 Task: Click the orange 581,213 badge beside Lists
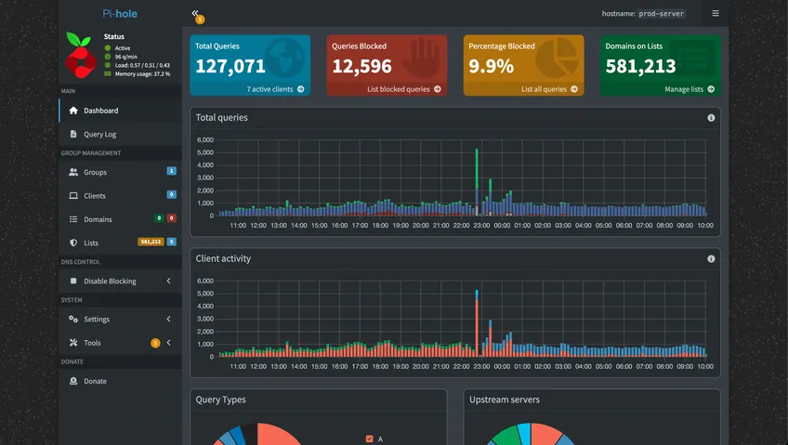click(x=151, y=242)
